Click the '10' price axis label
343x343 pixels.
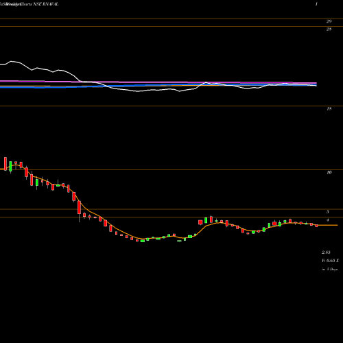(x=329, y=172)
